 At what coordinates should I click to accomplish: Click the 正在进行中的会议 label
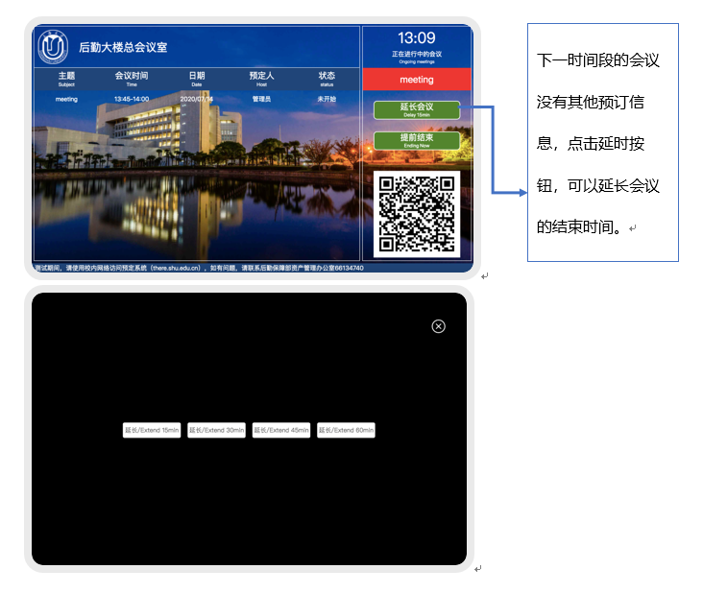417,54
